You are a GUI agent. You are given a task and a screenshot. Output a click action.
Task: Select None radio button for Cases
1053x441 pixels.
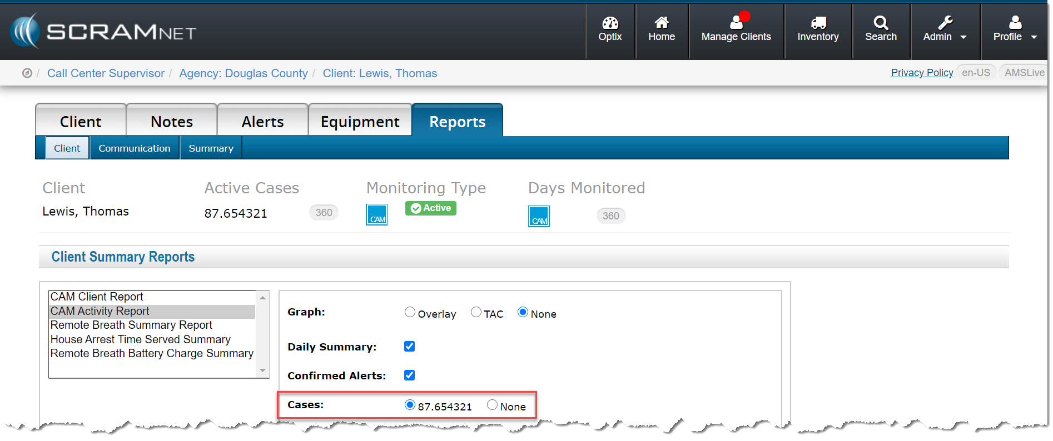[492, 405]
